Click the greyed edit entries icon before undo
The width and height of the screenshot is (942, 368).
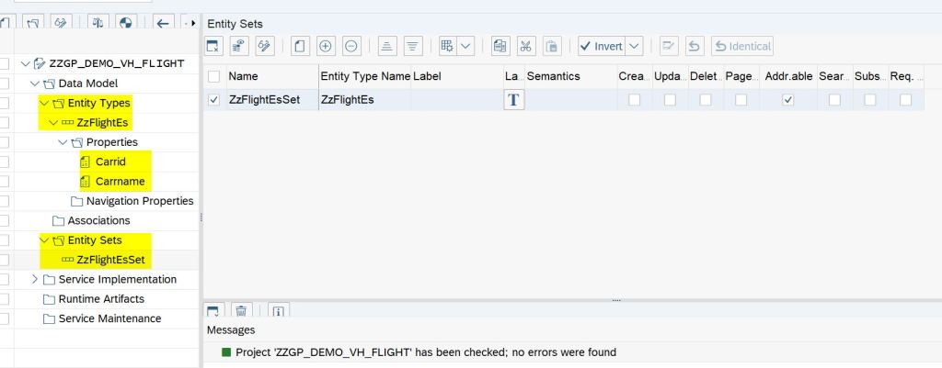click(669, 46)
